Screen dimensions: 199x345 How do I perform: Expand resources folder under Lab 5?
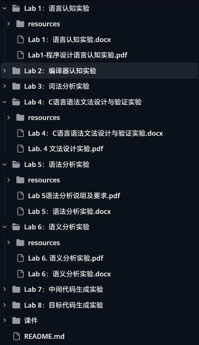(x=9, y=180)
